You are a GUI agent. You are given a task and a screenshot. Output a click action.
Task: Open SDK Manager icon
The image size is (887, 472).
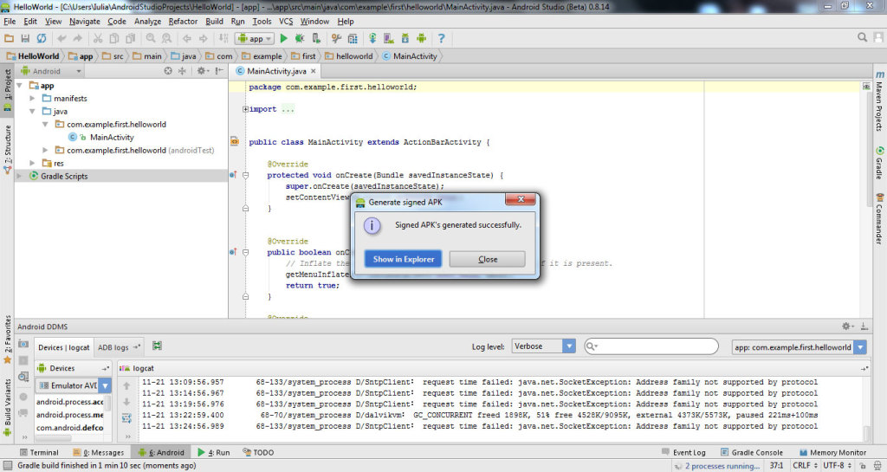405,38
